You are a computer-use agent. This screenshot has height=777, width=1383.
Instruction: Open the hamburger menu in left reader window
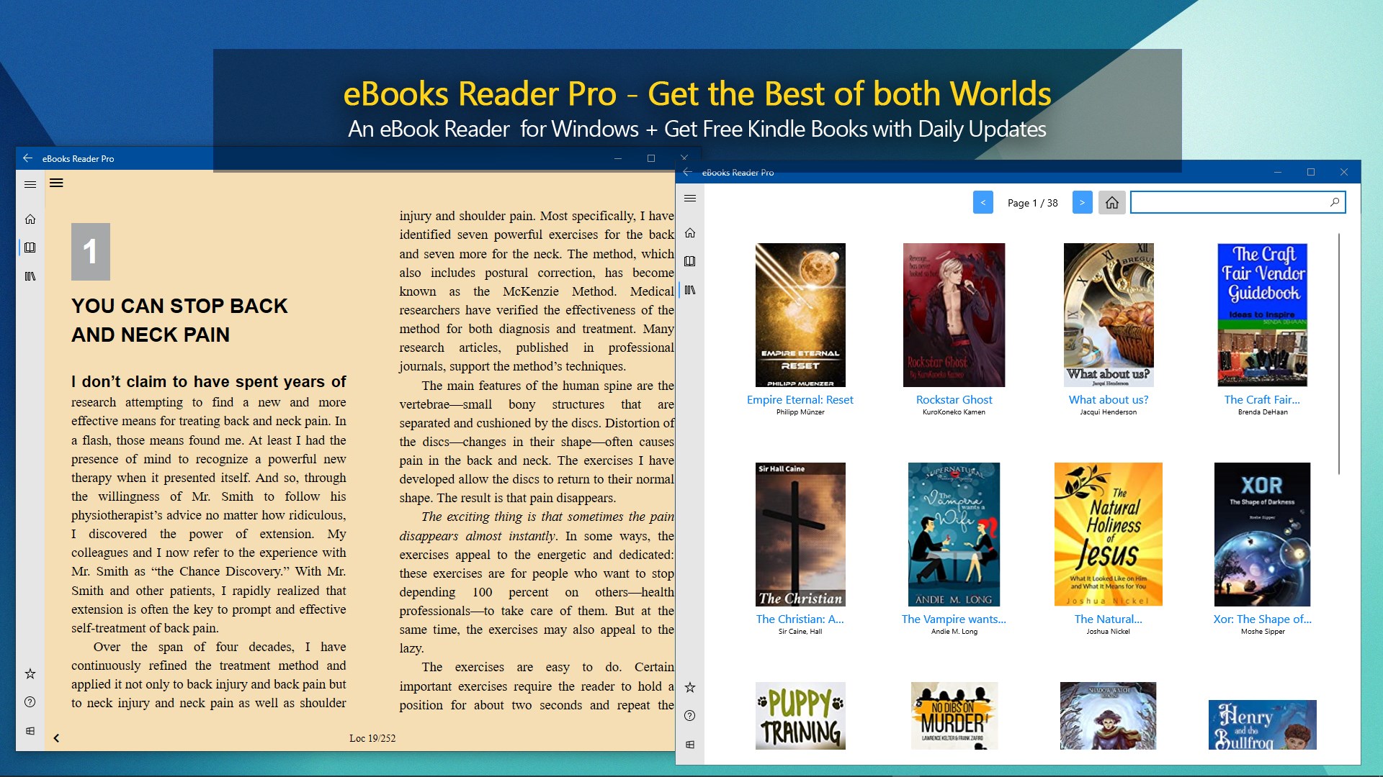[30, 185]
